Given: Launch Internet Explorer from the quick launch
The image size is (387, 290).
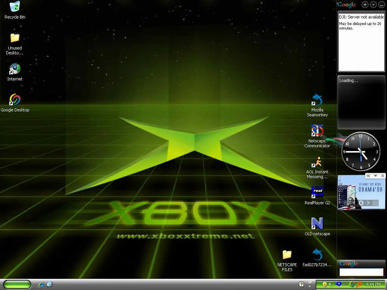Looking at the screenshot, I should (41, 285).
